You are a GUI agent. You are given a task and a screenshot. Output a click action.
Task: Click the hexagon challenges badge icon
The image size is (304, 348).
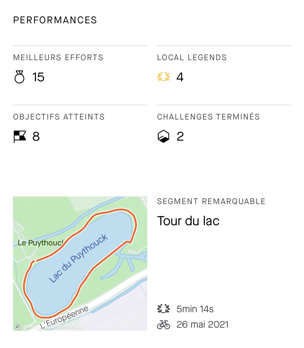[x=163, y=136]
